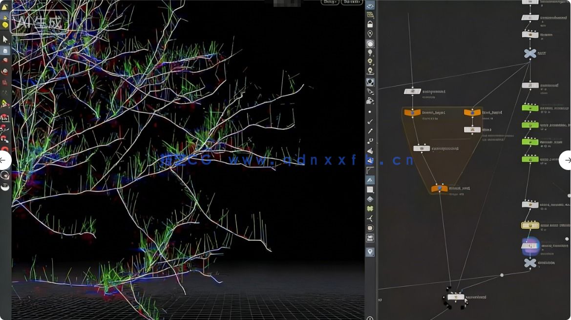The height and width of the screenshot is (320, 571).
Task: Select the blue sphere node thumbnail in the network
Action: [x=530, y=246]
